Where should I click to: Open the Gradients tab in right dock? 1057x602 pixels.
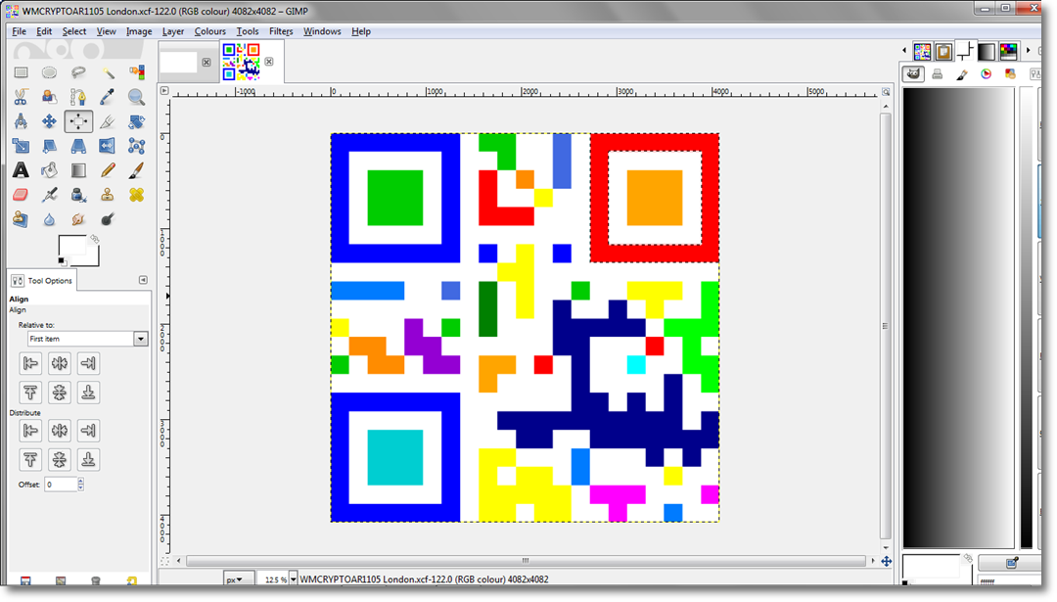click(987, 51)
